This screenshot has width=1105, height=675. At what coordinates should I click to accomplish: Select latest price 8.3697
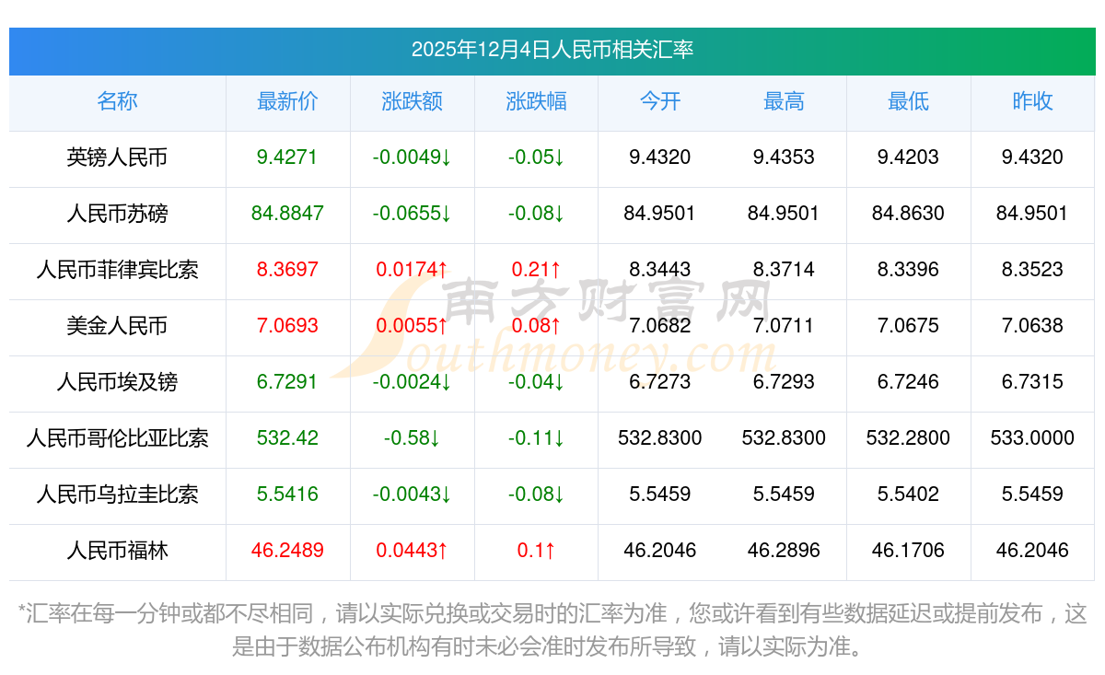[x=287, y=270]
